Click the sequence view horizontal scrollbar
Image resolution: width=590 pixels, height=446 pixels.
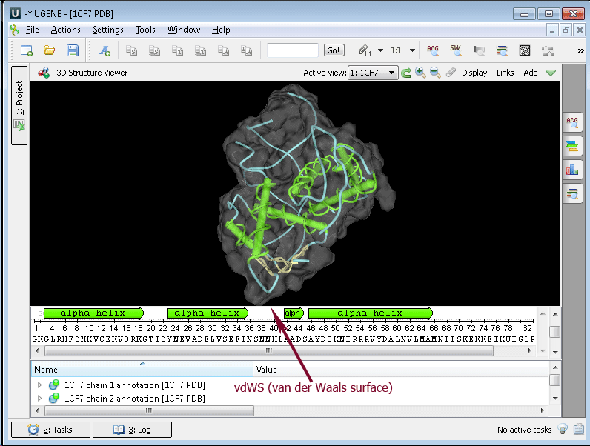[x=268, y=351]
